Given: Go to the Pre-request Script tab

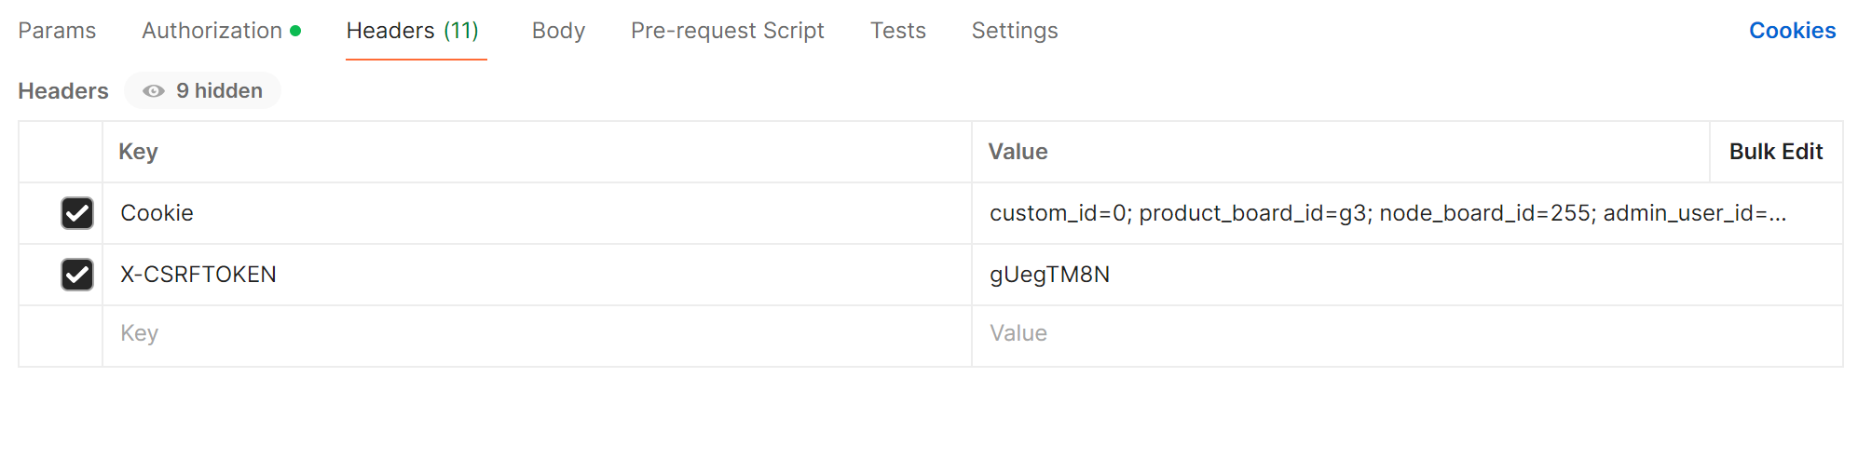Looking at the screenshot, I should click(x=727, y=31).
